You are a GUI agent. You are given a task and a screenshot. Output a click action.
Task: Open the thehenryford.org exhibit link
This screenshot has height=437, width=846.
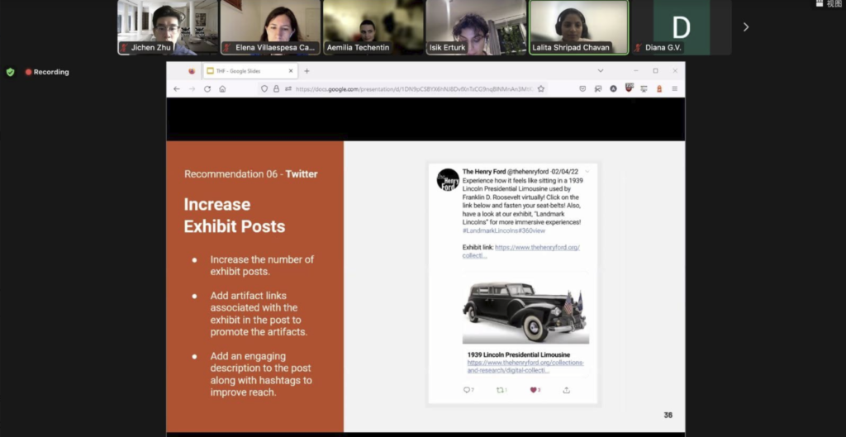(x=521, y=251)
